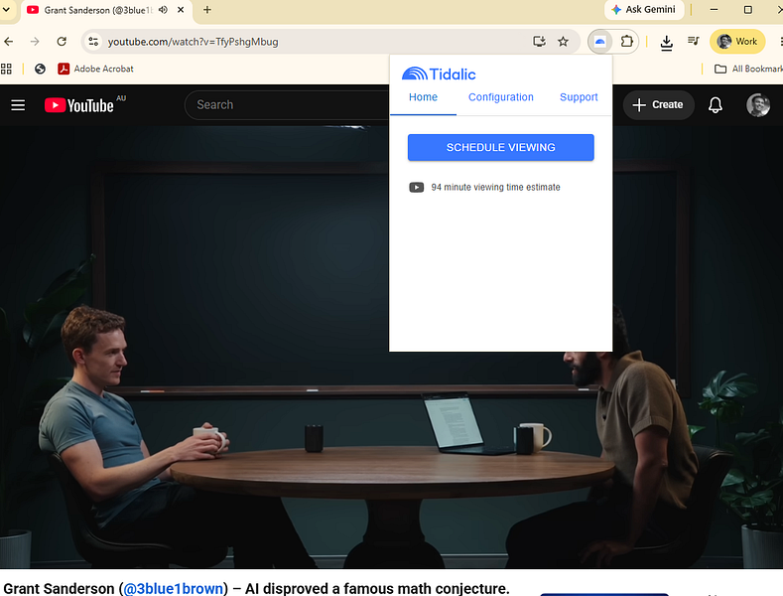Open the YouTube hamburger guide menu
Image resolution: width=783 pixels, height=596 pixels.
click(18, 105)
